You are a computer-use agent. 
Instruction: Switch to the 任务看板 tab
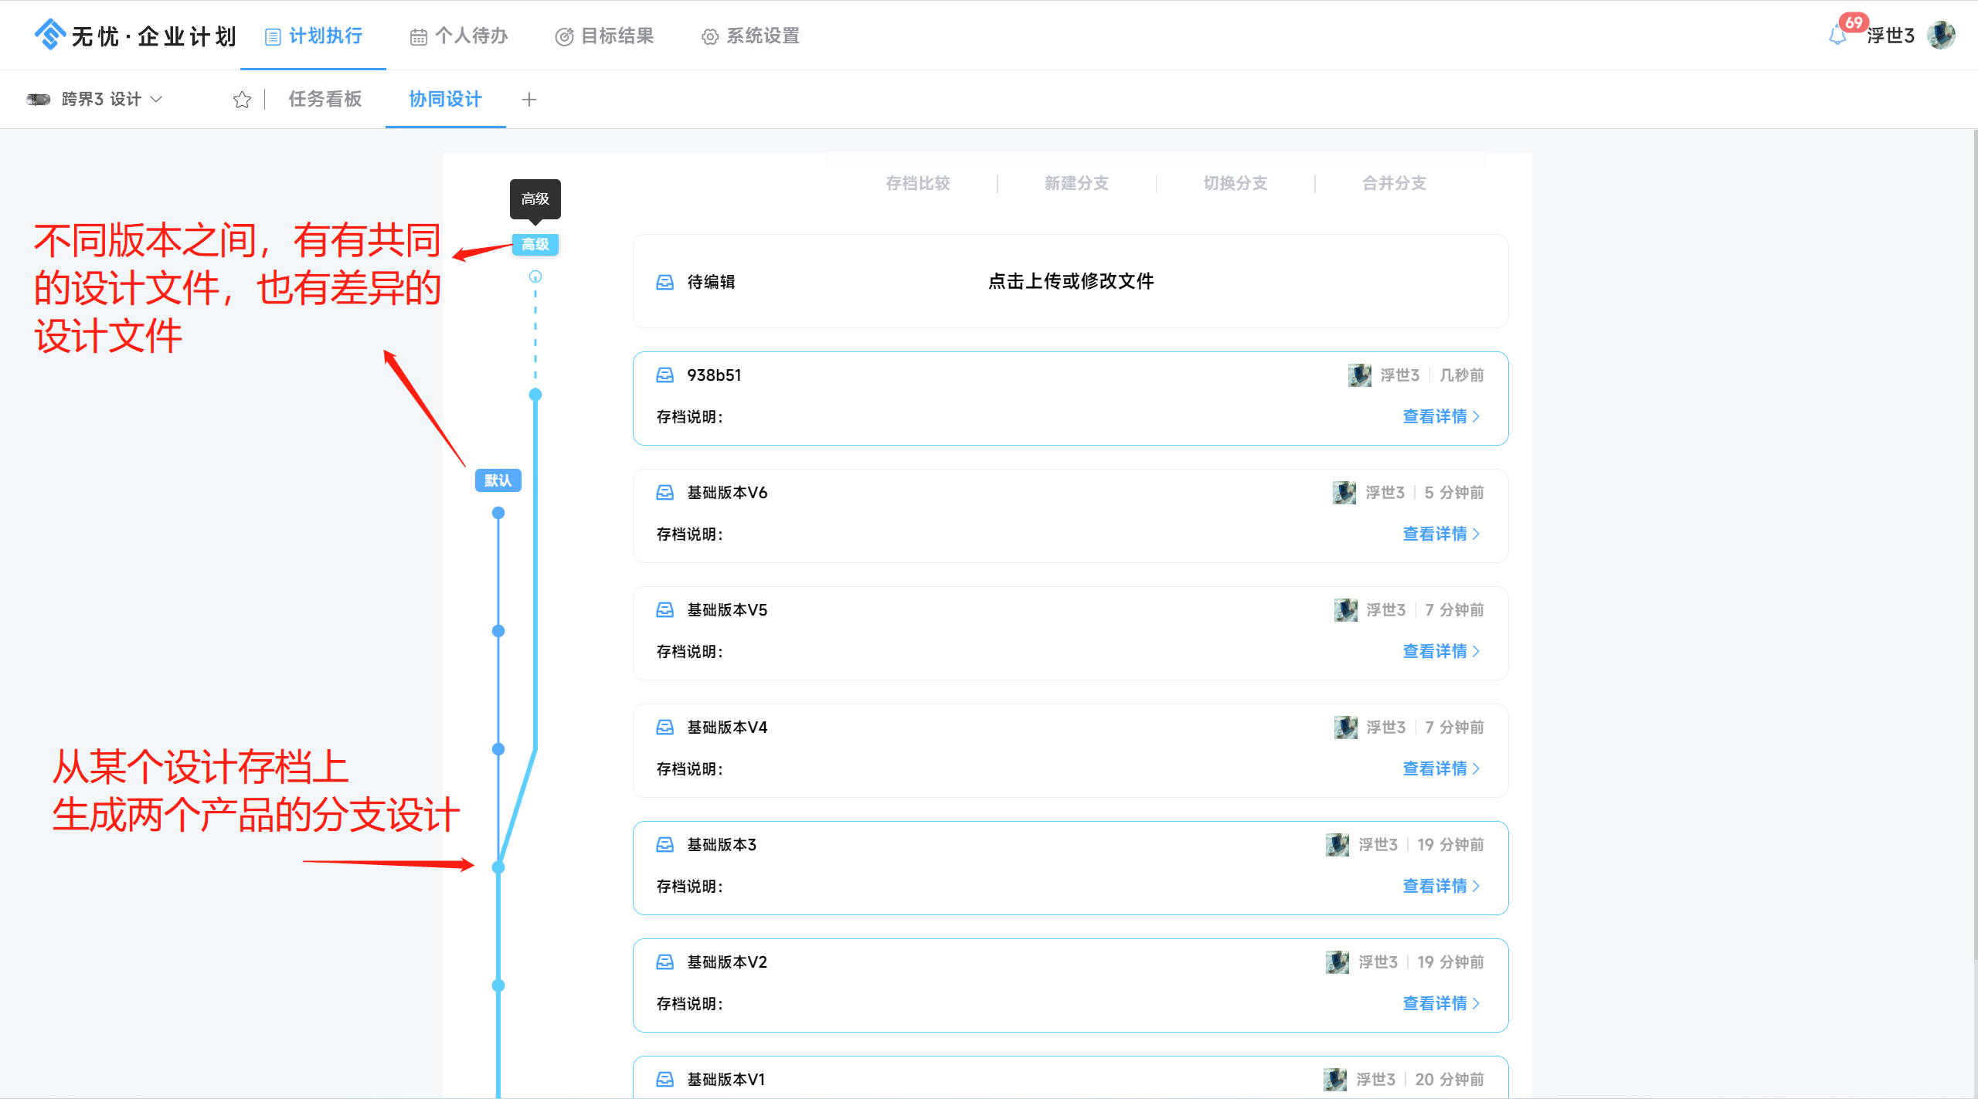325,99
